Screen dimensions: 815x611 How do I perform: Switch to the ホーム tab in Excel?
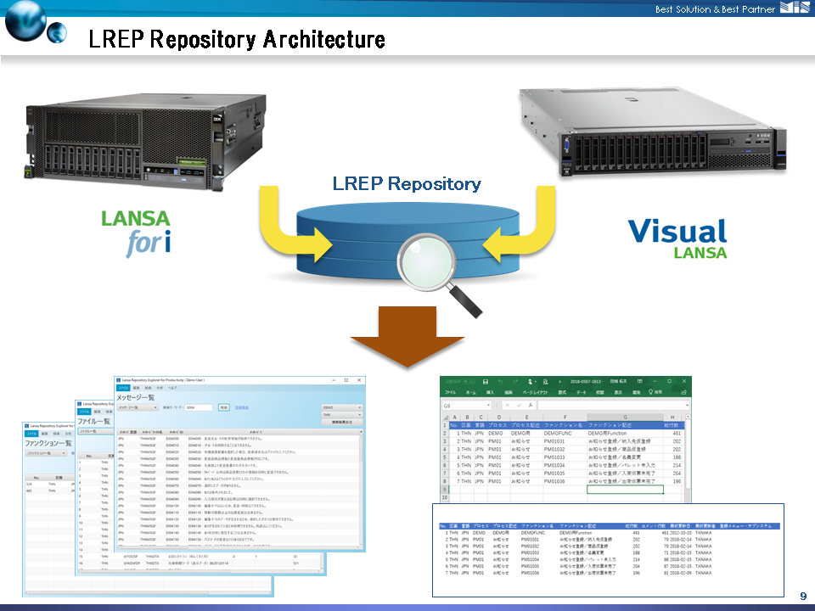coord(471,392)
